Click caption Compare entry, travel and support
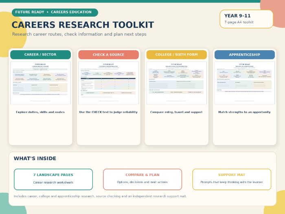 pyautogui.click(x=176, y=112)
